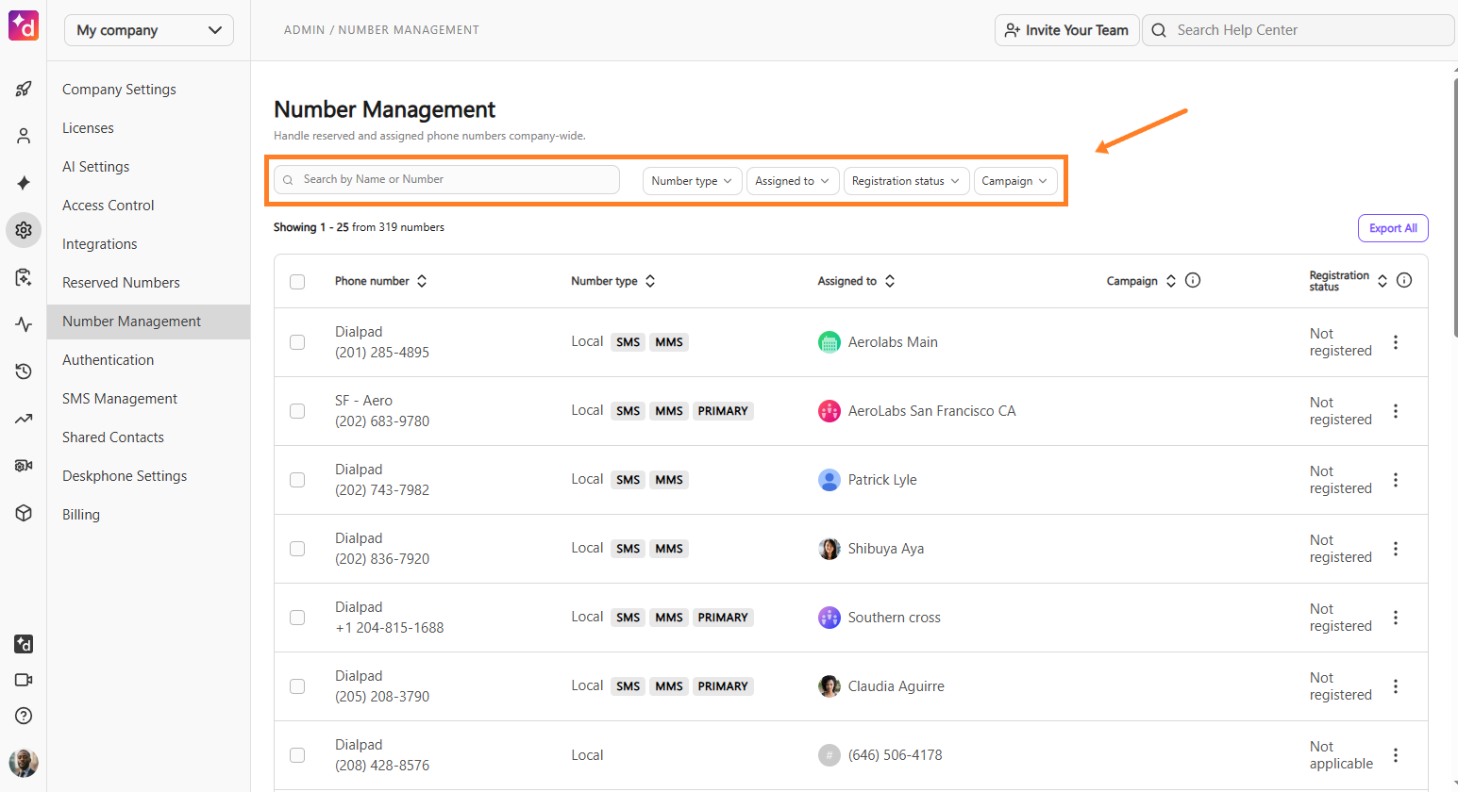Viewport: 1458px width, 792px height.
Task: Check the box for (205) 208-3790
Action: (297, 686)
